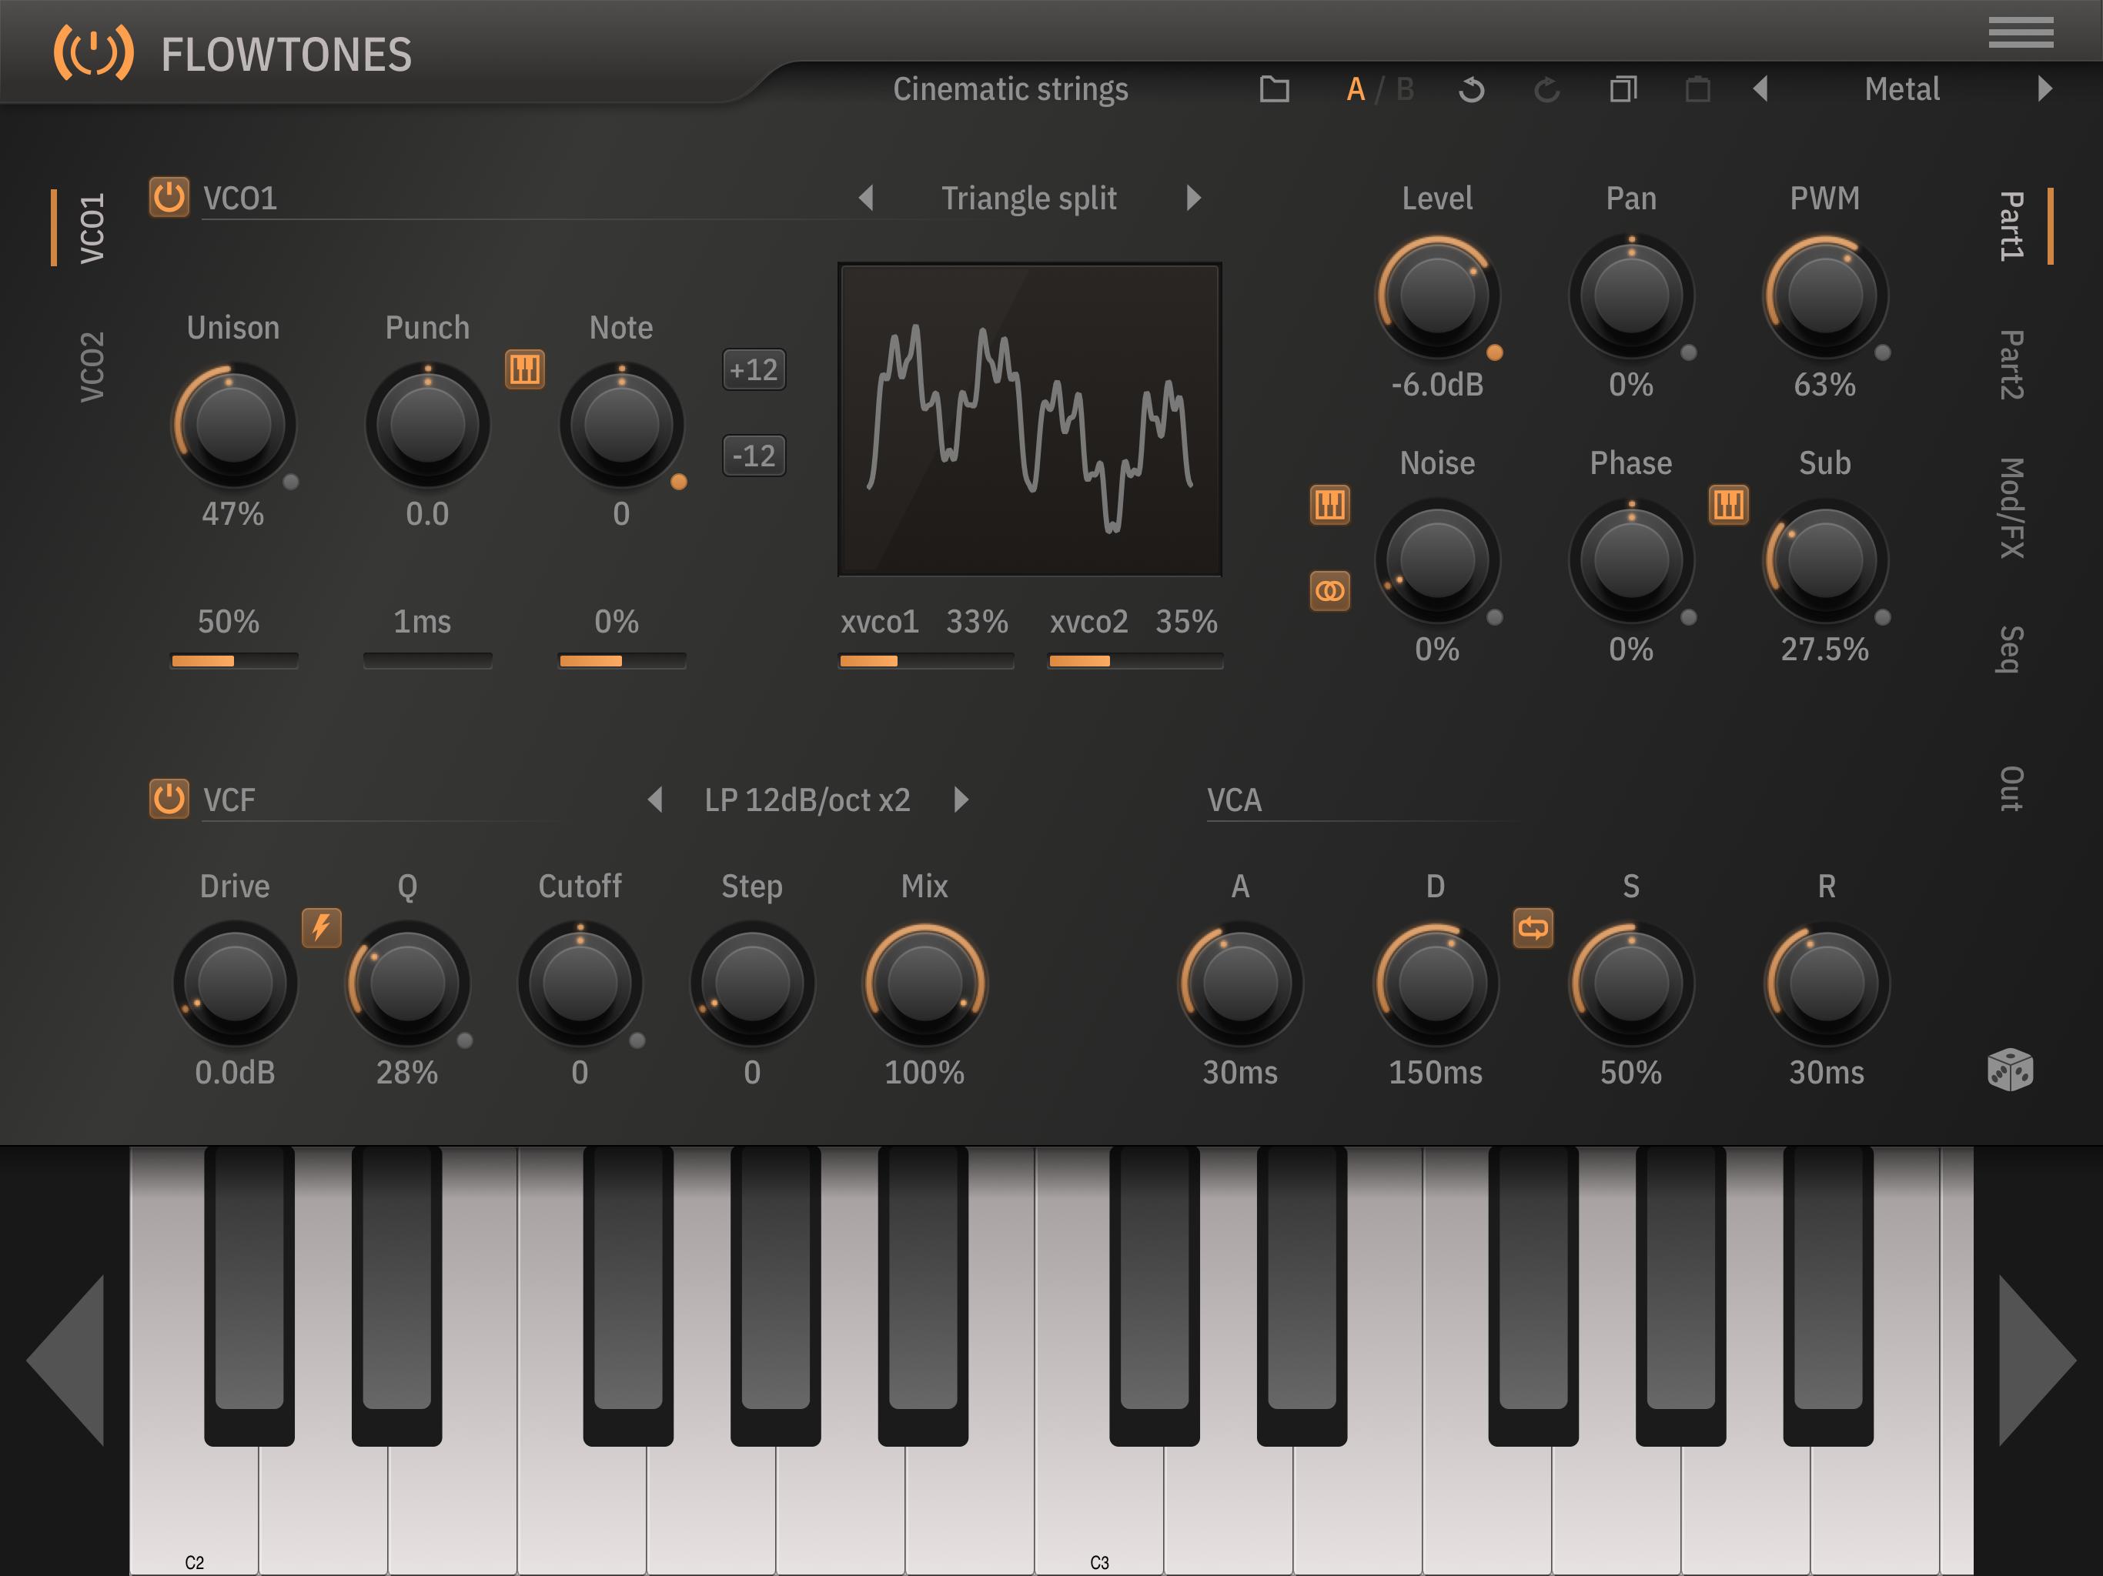This screenshot has height=1576, width=2103.
Task: Shift the keyboard down an octave with the left arrow
Action: tap(65, 1361)
